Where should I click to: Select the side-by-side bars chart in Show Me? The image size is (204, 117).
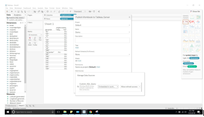pos(198,27)
